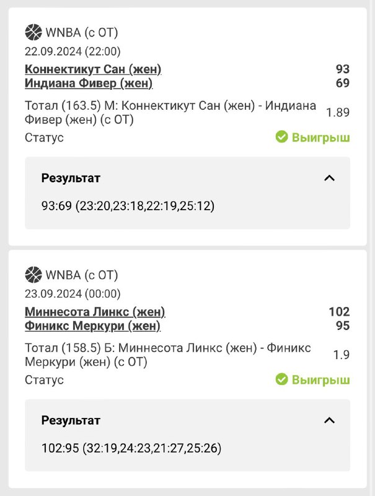Open Финикс Меркури (жен) team link

coord(92,325)
